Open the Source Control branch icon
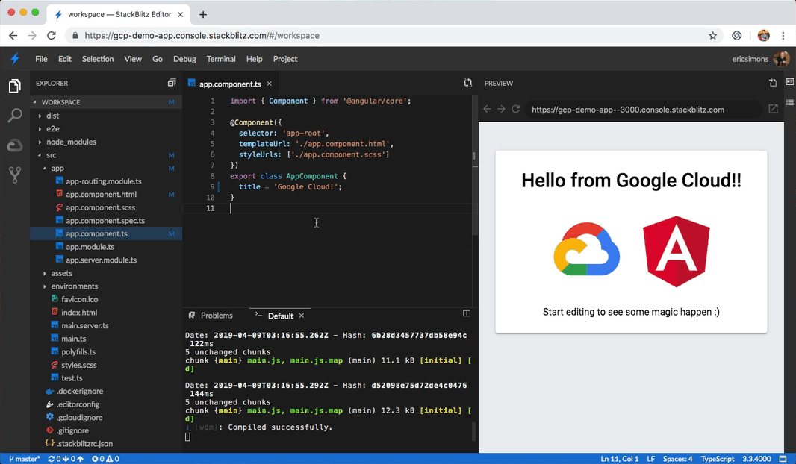Screen dimensions: 796x464 tap(14, 175)
